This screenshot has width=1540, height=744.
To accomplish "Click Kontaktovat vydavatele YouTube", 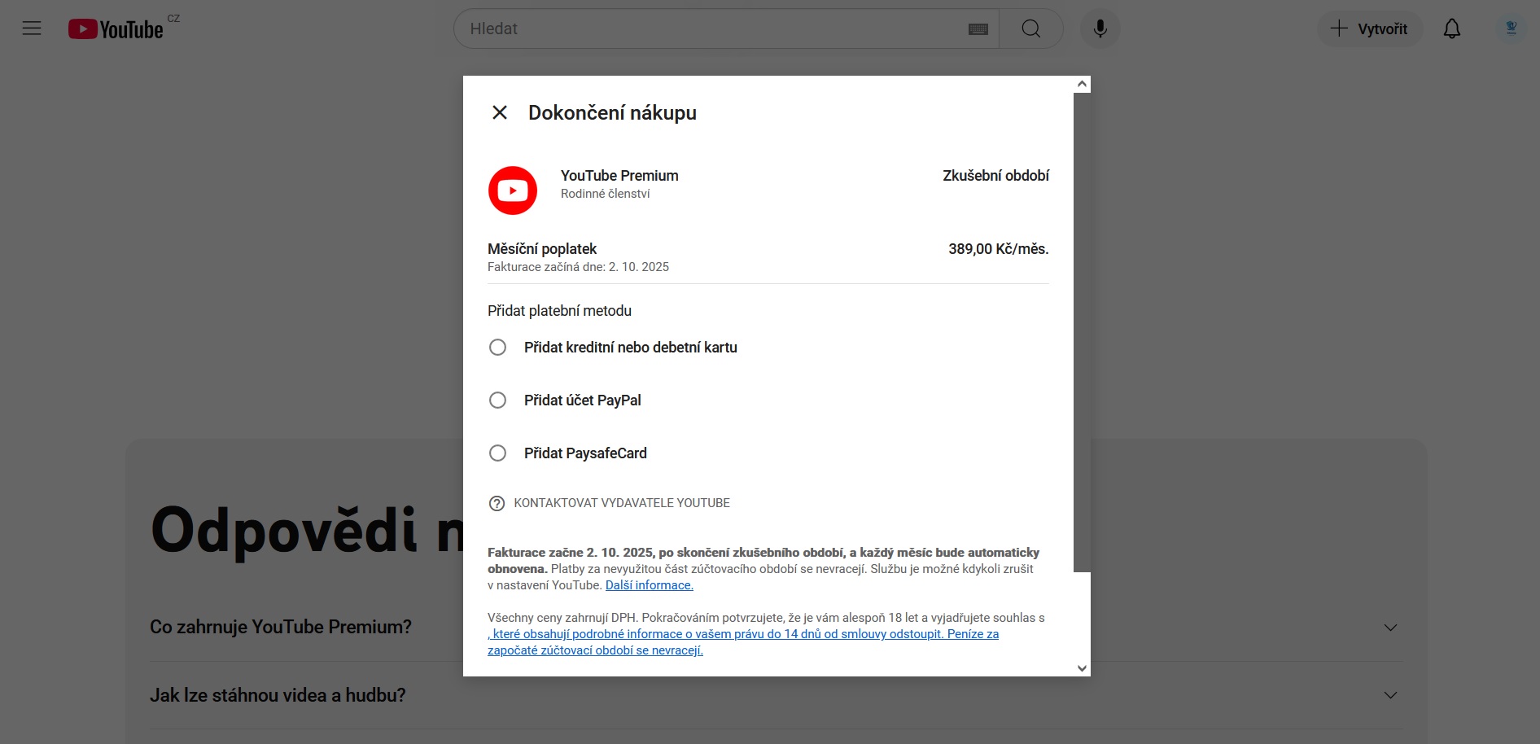I will (x=622, y=503).
